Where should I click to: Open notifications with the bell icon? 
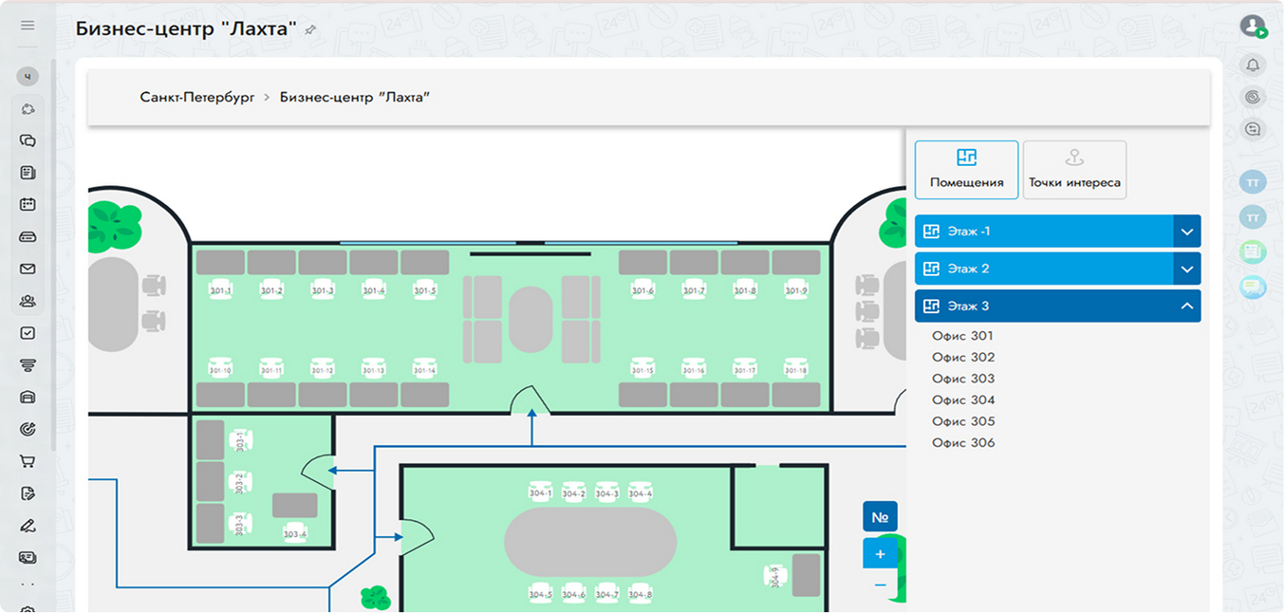tap(1253, 65)
